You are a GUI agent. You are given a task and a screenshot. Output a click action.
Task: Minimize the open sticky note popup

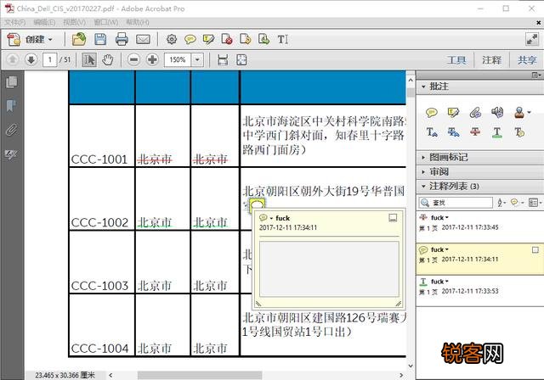pyautogui.click(x=392, y=218)
